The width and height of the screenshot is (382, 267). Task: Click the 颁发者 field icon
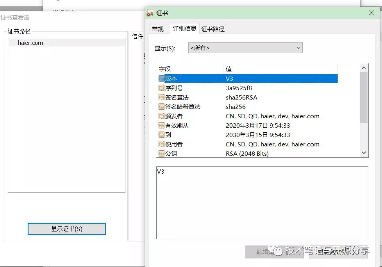click(162, 116)
